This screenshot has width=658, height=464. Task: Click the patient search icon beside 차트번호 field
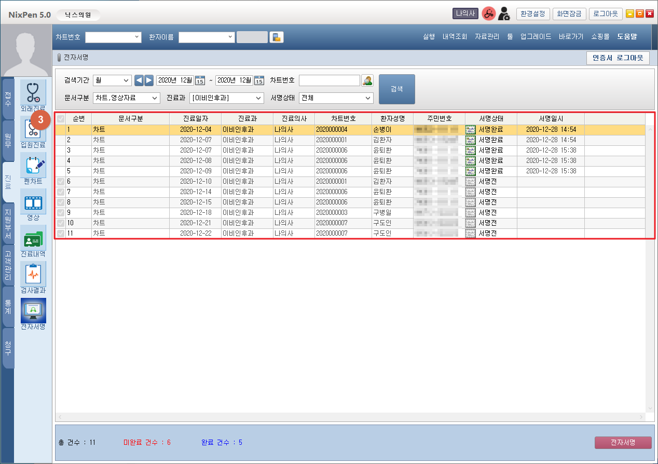pos(367,80)
